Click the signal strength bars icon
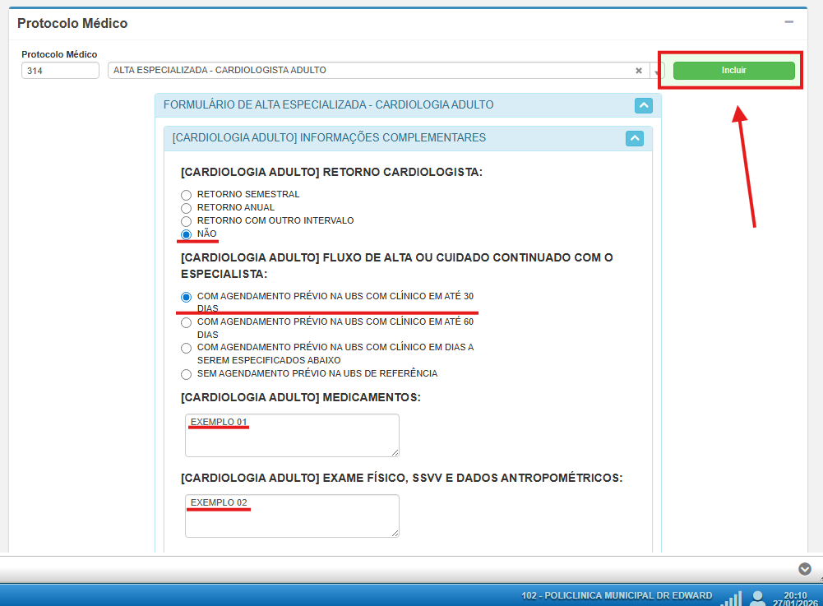Image resolution: width=823 pixels, height=606 pixels. click(x=731, y=598)
